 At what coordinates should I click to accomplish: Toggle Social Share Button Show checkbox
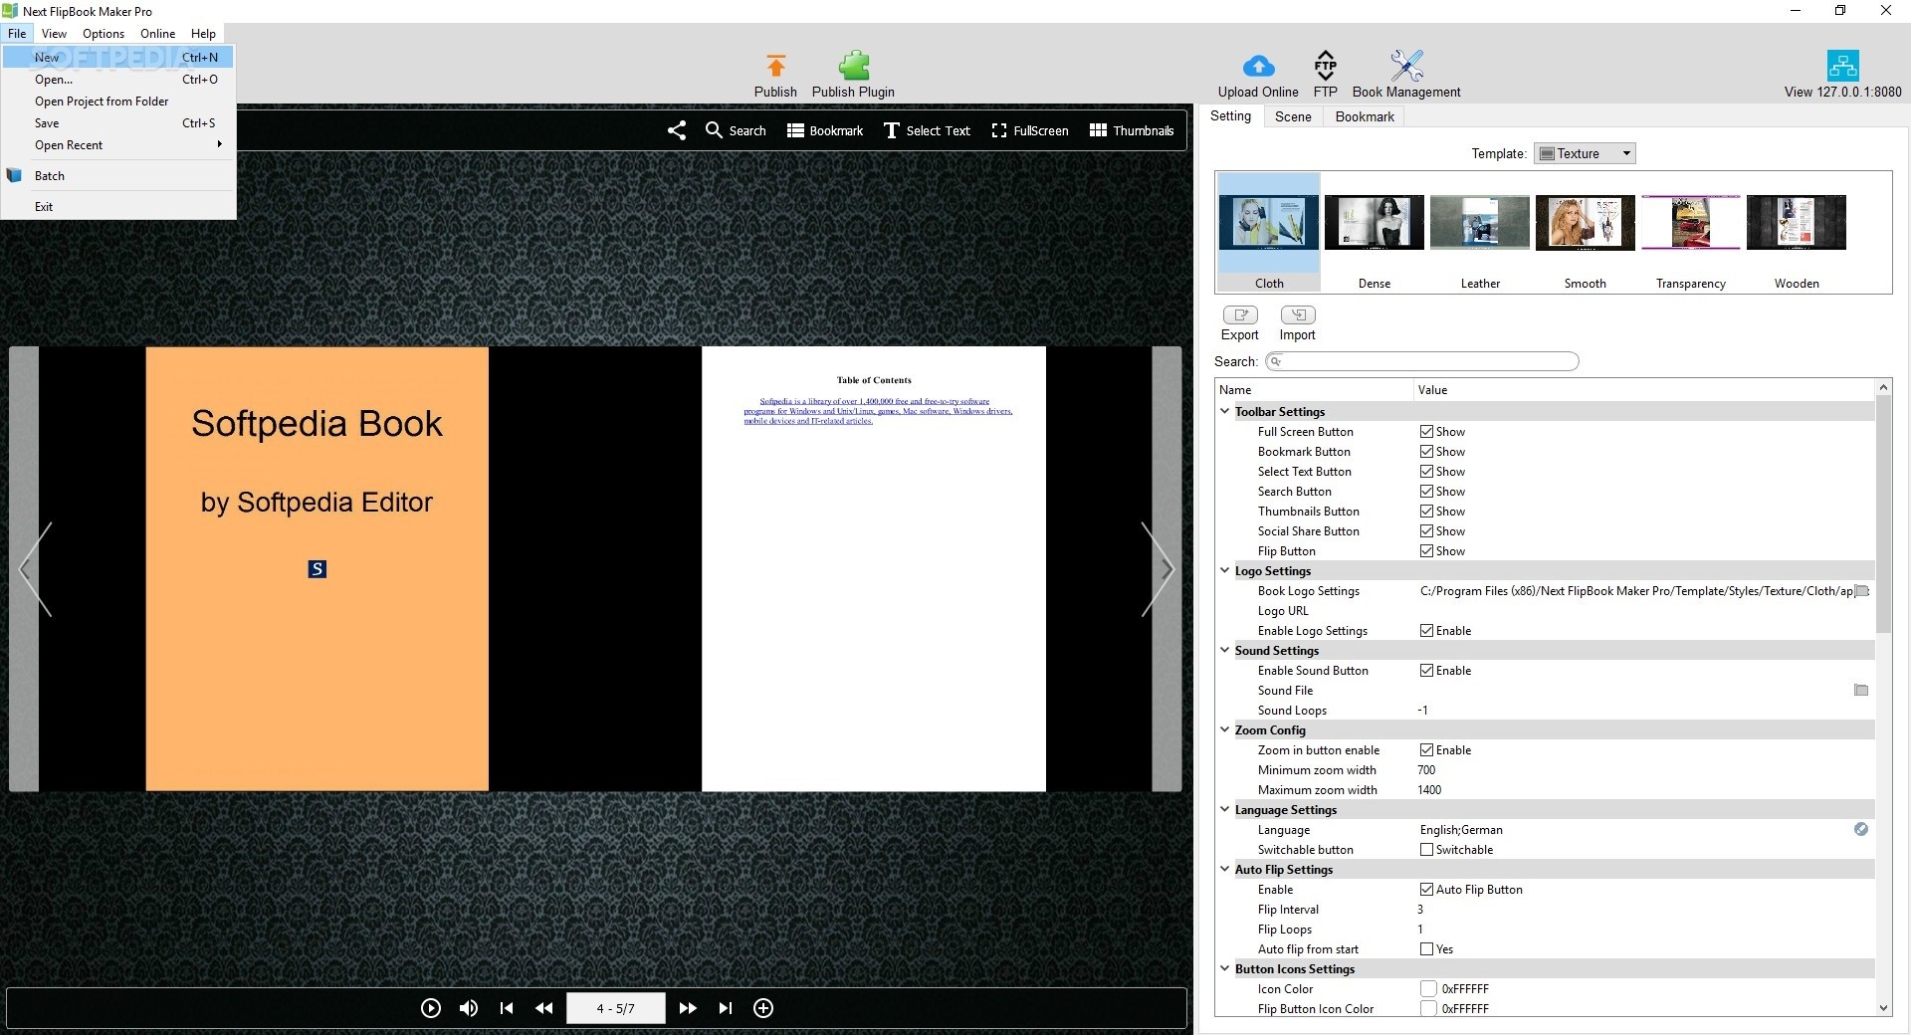(1426, 531)
